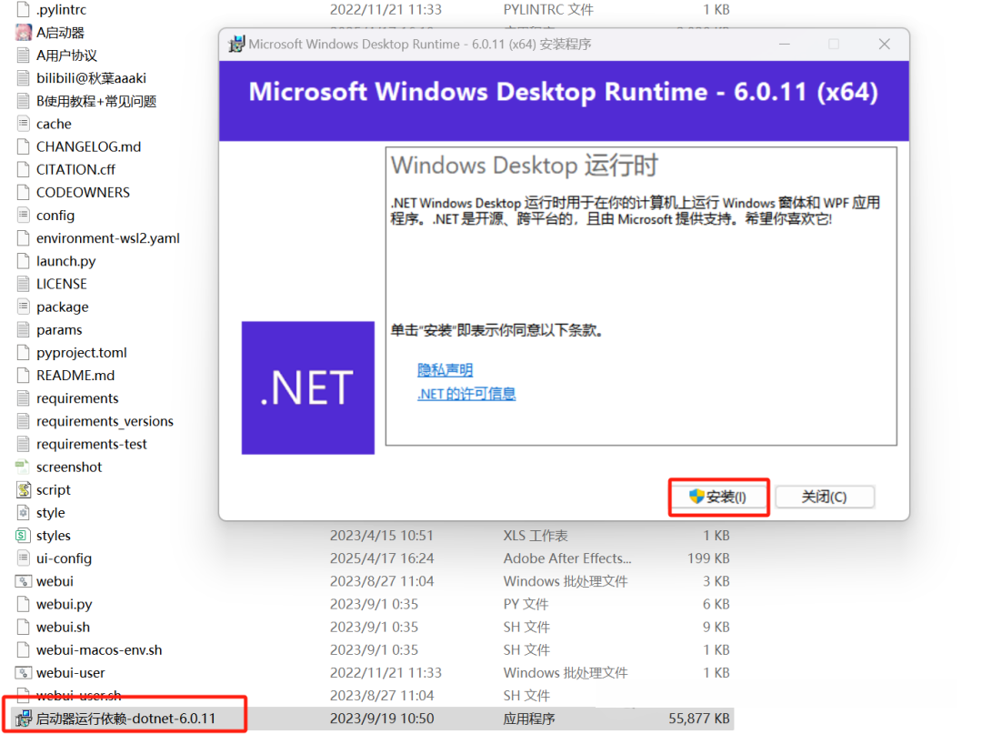Click the 应用程序 type cell

(529, 719)
